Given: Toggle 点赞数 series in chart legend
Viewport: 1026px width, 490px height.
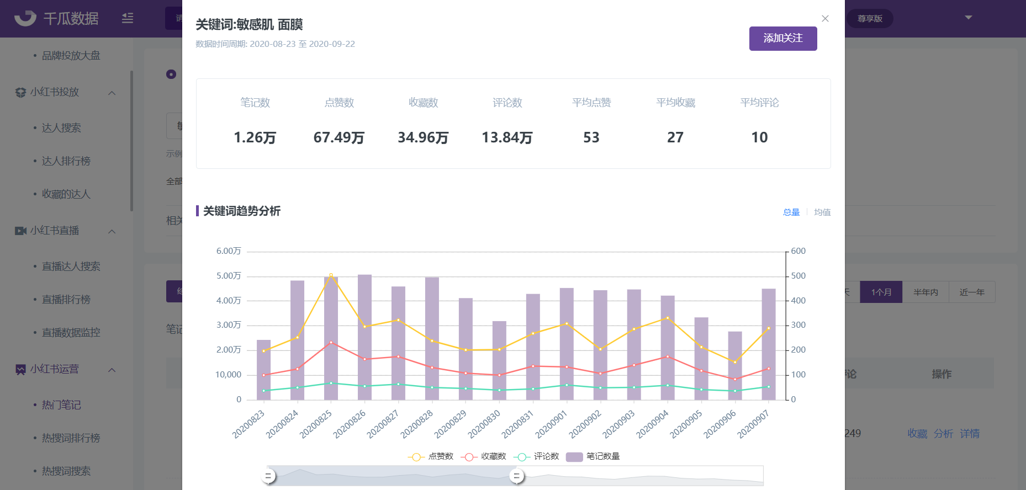Looking at the screenshot, I should coord(431,456).
